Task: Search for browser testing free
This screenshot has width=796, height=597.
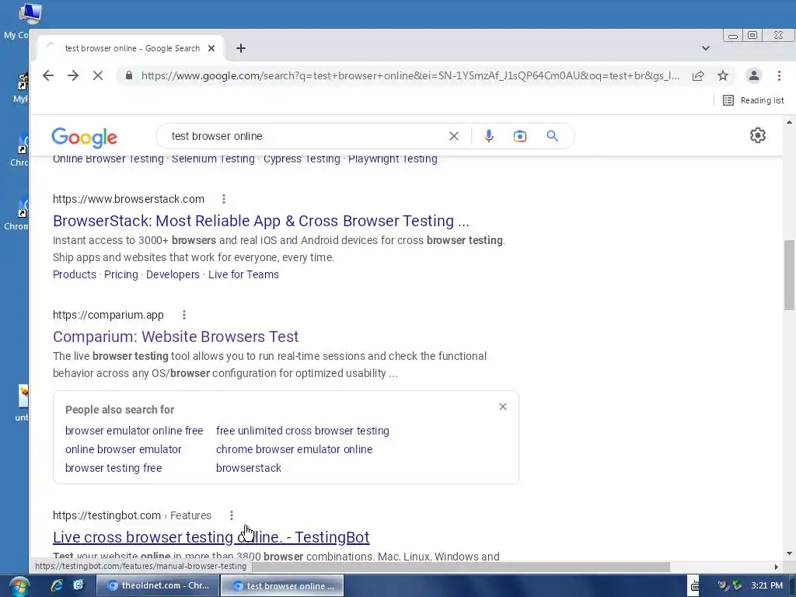Action: 113,468
